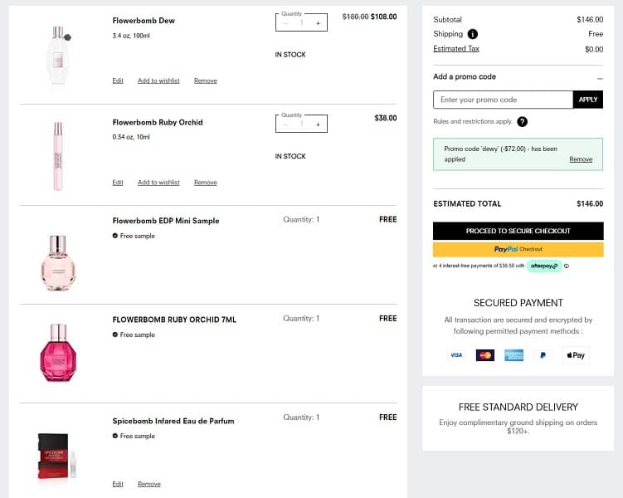Remove the applied 'dewy' promo code
623x498 pixels.
581,159
